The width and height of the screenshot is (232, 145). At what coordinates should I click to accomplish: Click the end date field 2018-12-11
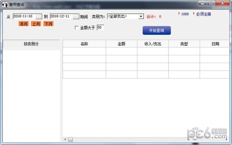[61, 16]
